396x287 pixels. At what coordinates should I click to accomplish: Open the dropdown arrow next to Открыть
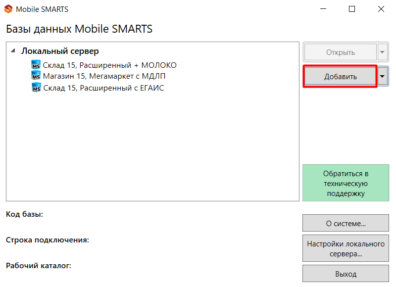(382, 52)
